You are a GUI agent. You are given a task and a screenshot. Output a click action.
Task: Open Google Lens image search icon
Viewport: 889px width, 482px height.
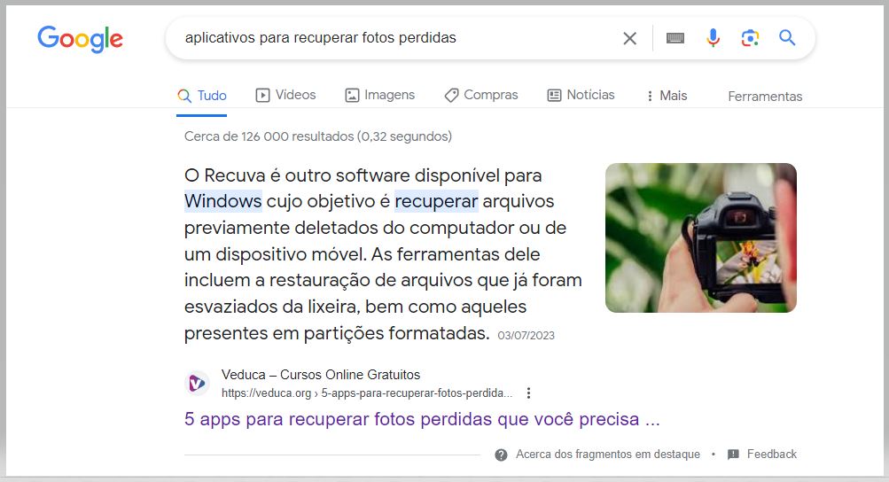coord(750,38)
